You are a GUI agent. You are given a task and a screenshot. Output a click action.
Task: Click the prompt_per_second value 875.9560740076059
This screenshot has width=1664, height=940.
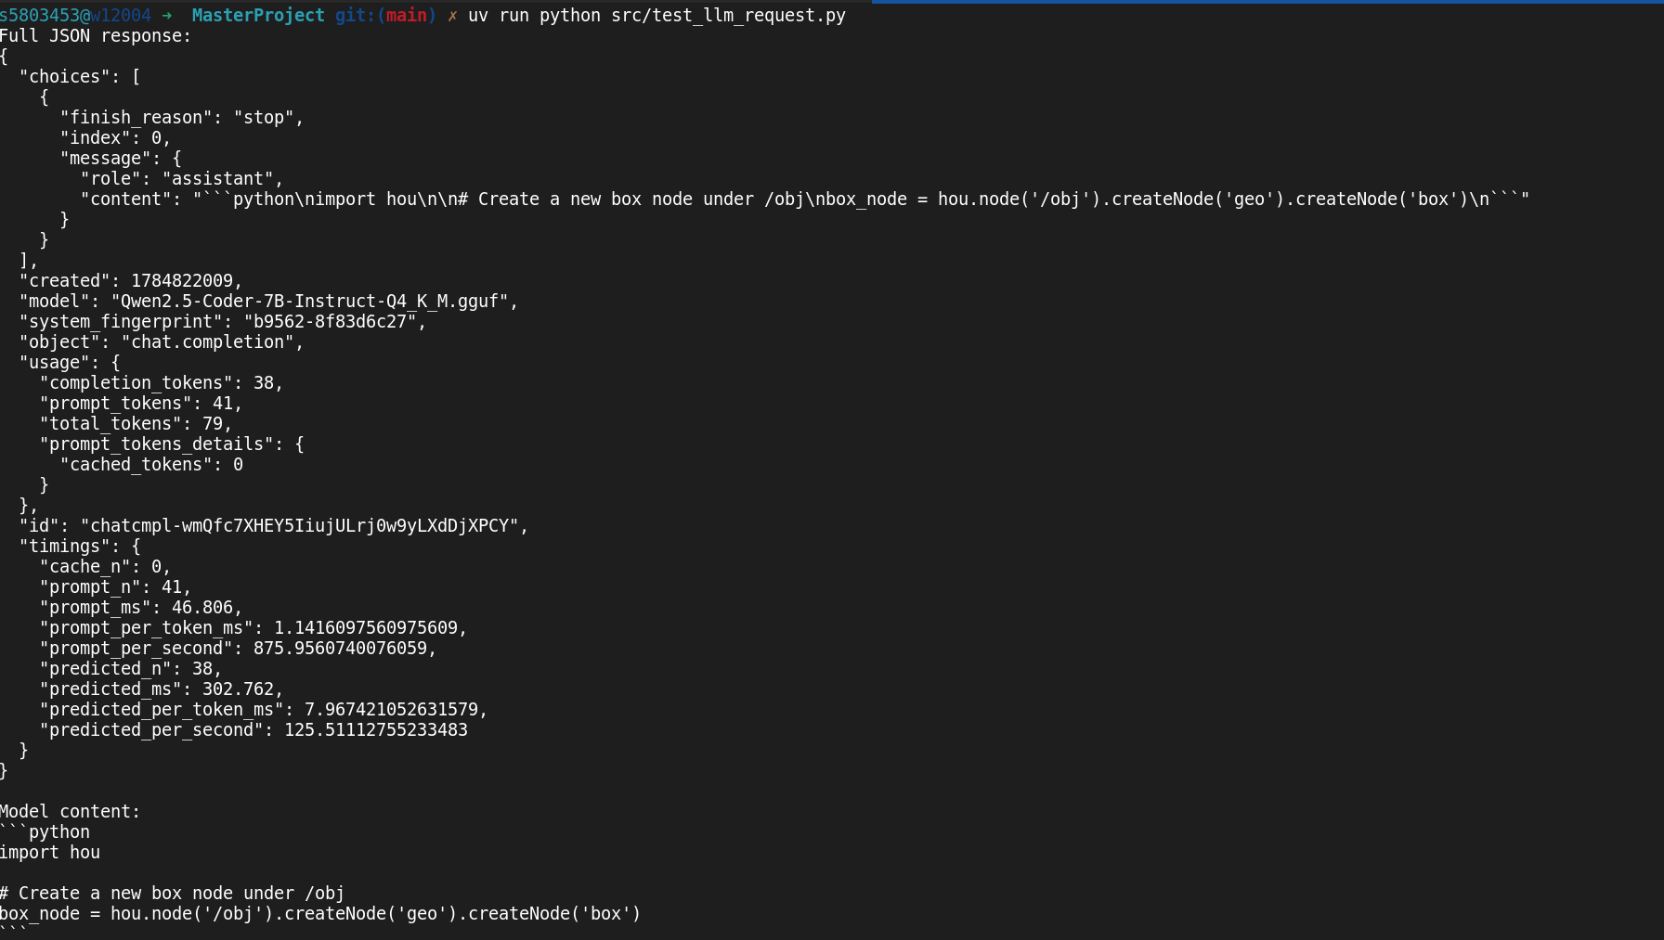(x=341, y=649)
